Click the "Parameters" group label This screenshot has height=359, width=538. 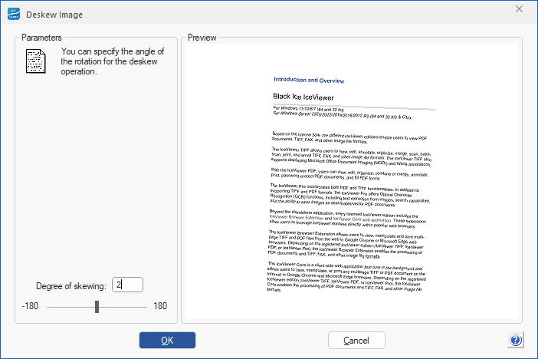[x=41, y=38]
